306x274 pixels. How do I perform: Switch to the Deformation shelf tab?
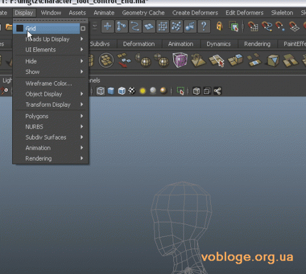click(x=139, y=44)
